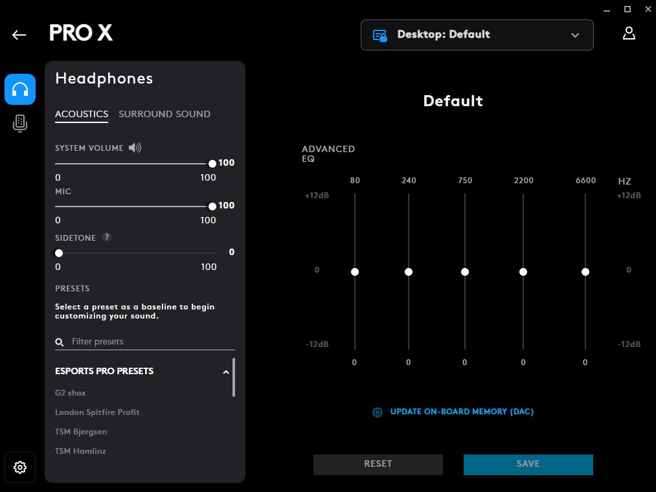Viewport: 656px width, 492px height.
Task: Open the user account profile icon
Action: click(x=629, y=34)
